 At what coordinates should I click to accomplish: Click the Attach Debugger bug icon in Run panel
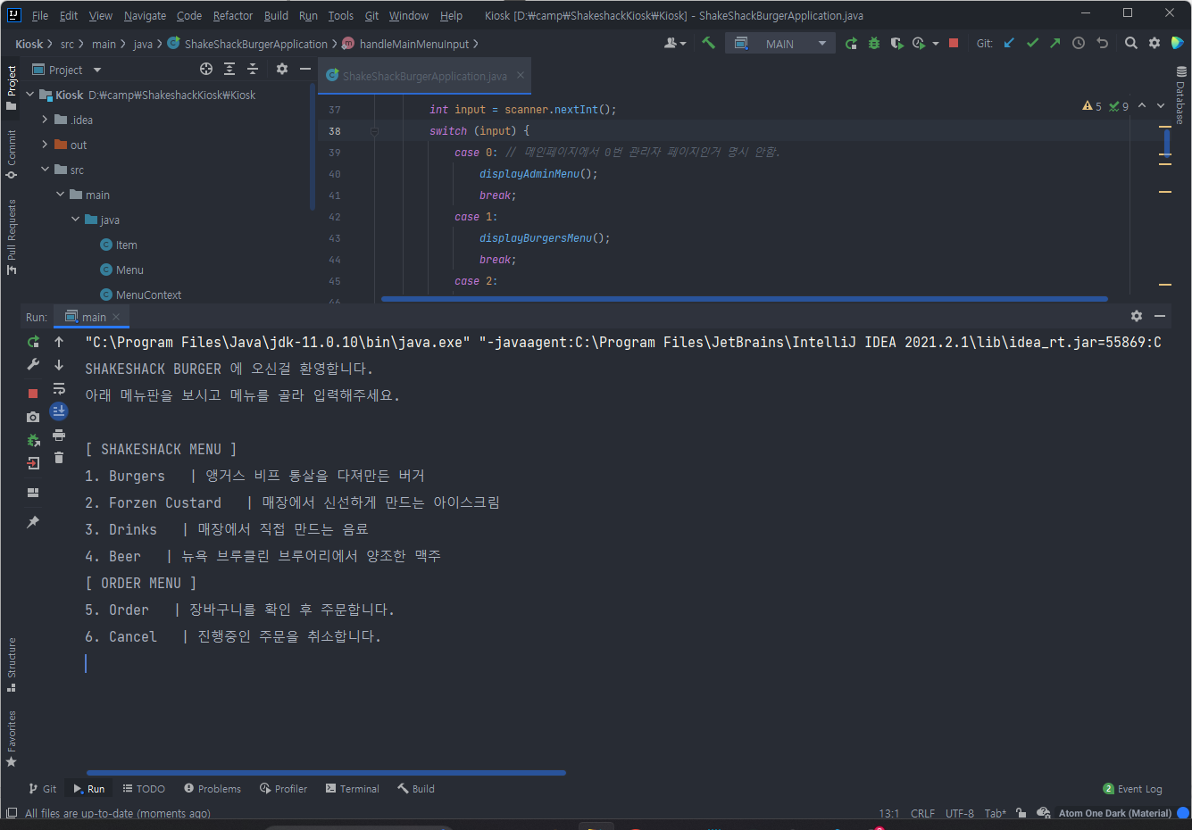[33, 440]
